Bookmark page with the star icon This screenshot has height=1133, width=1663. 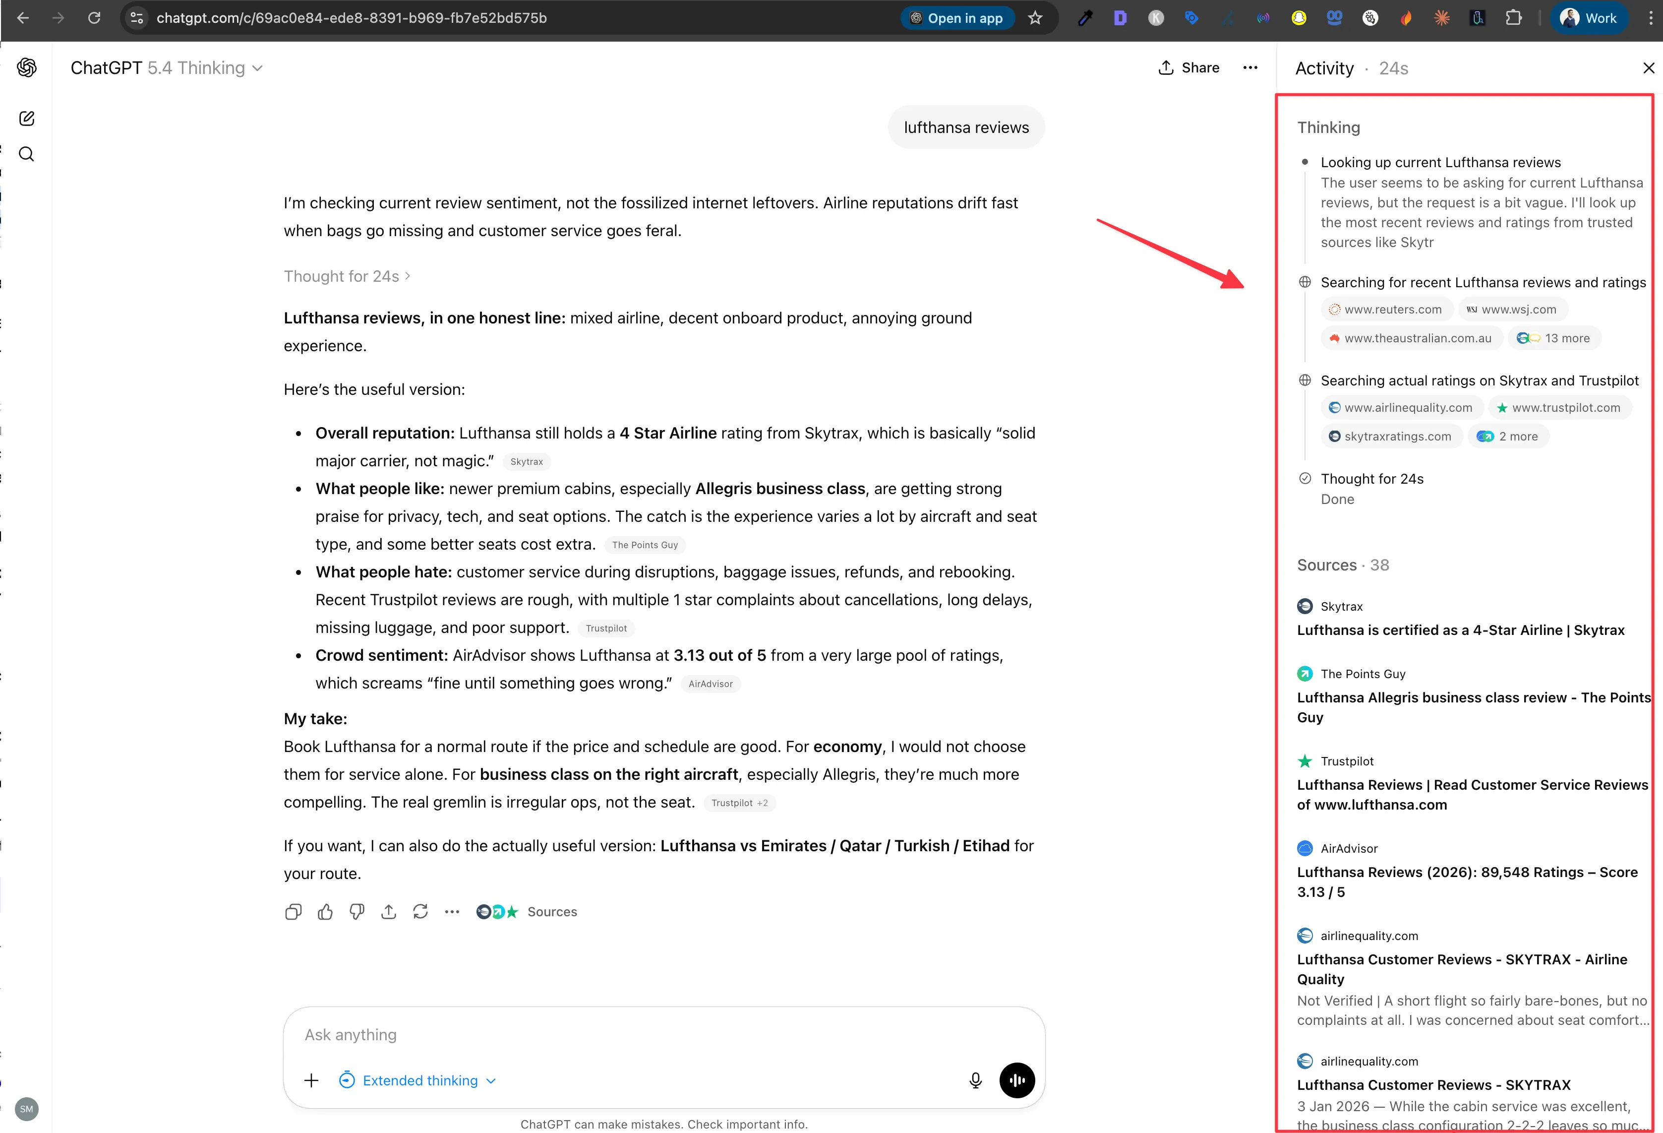click(x=1035, y=18)
